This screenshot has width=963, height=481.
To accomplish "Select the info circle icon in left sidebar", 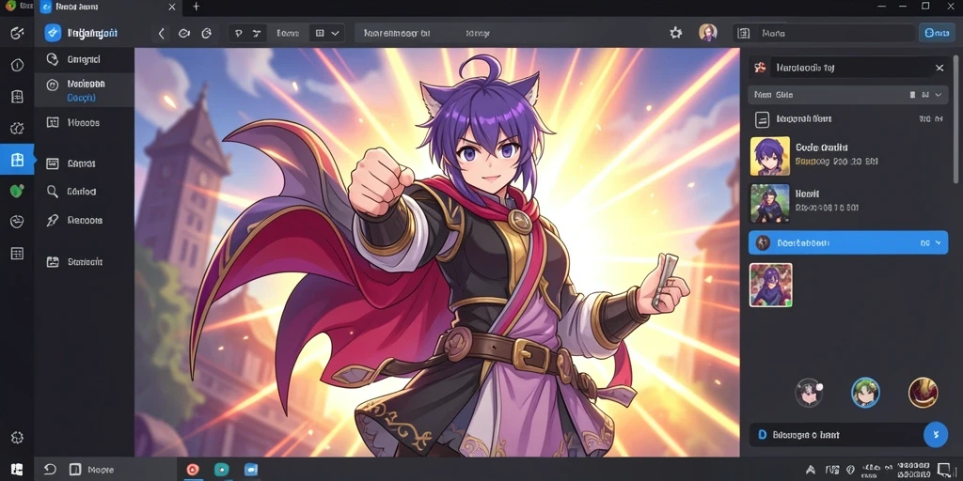I will click(x=17, y=65).
